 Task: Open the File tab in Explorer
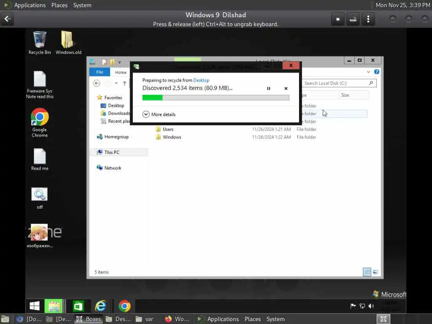click(100, 72)
